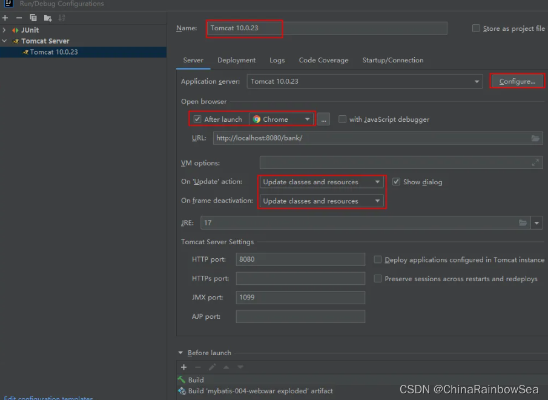
Task: Click the Tomcat Server category icon
Action: point(16,41)
